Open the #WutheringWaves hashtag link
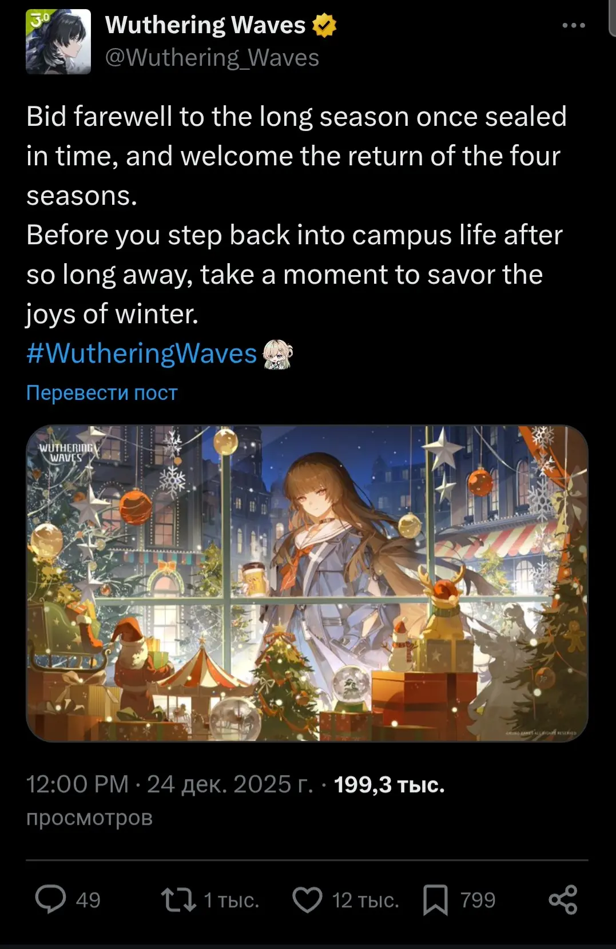The height and width of the screenshot is (949, 616). tap(141, 354)
